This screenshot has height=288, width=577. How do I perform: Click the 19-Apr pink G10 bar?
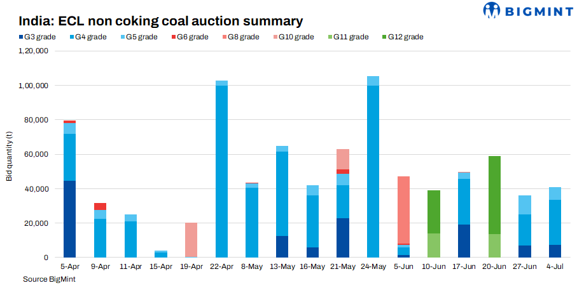click(x=191, y=240)
